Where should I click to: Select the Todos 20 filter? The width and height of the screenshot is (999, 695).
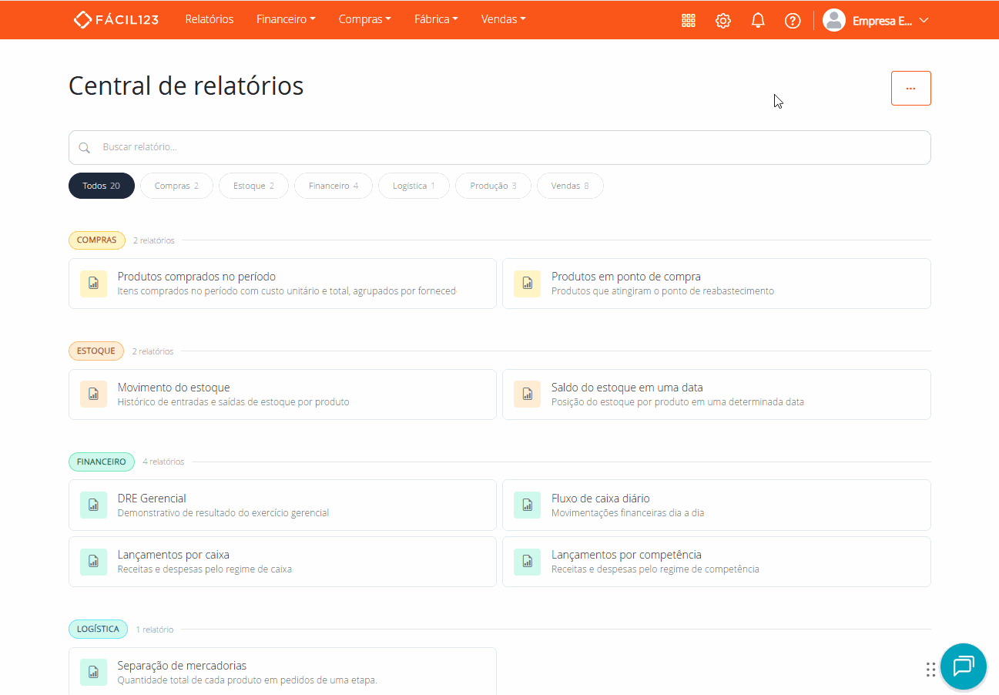102,186
